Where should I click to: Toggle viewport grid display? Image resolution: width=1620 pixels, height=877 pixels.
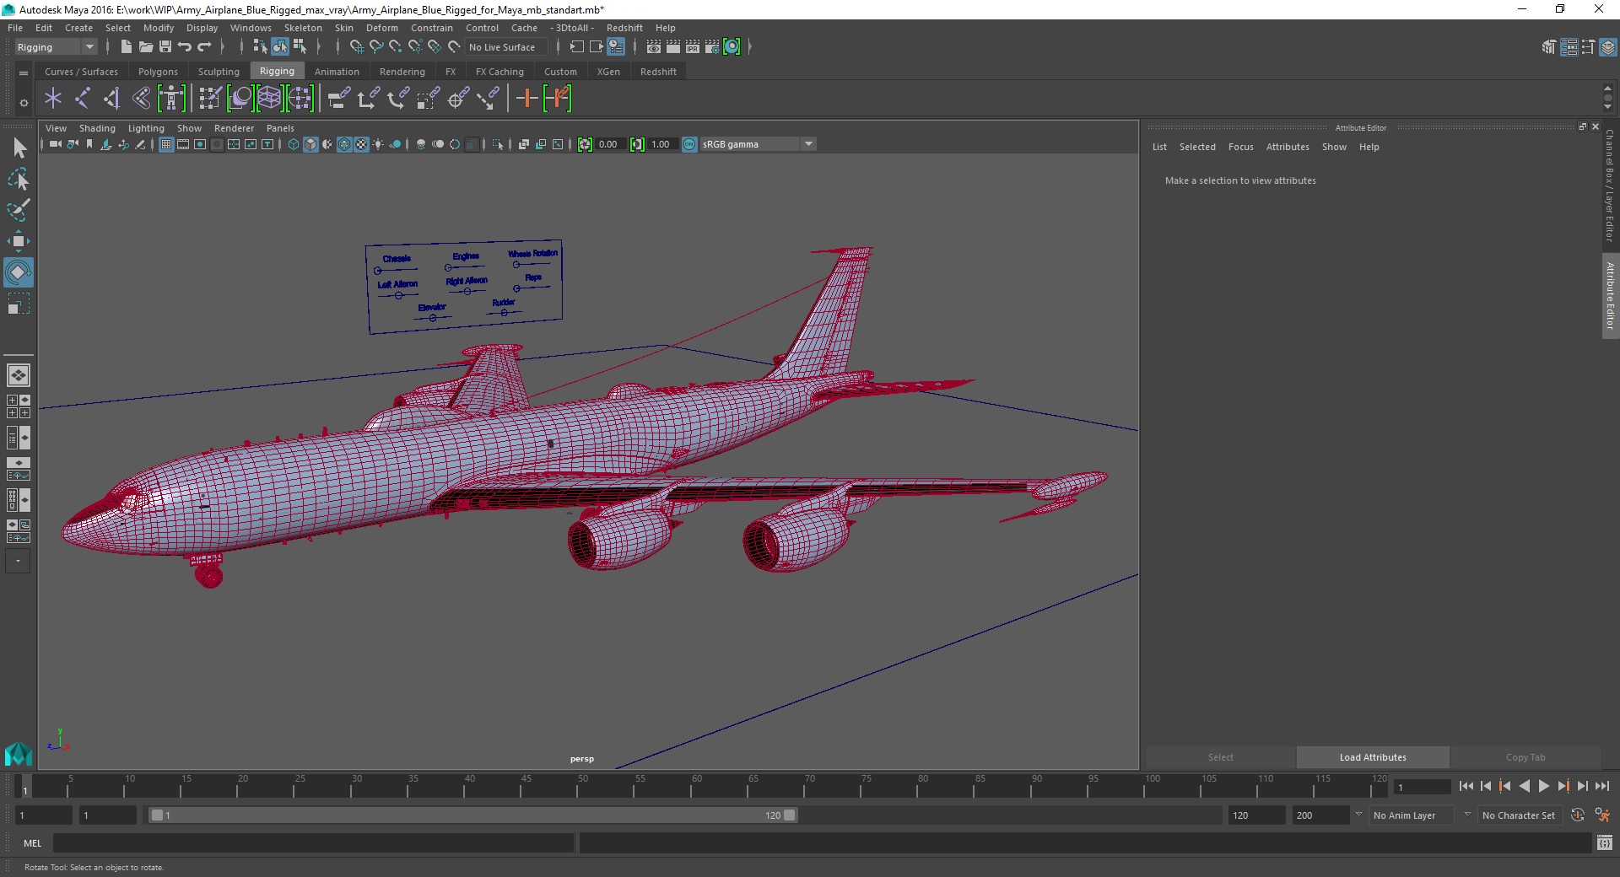(x=166, y=144)
